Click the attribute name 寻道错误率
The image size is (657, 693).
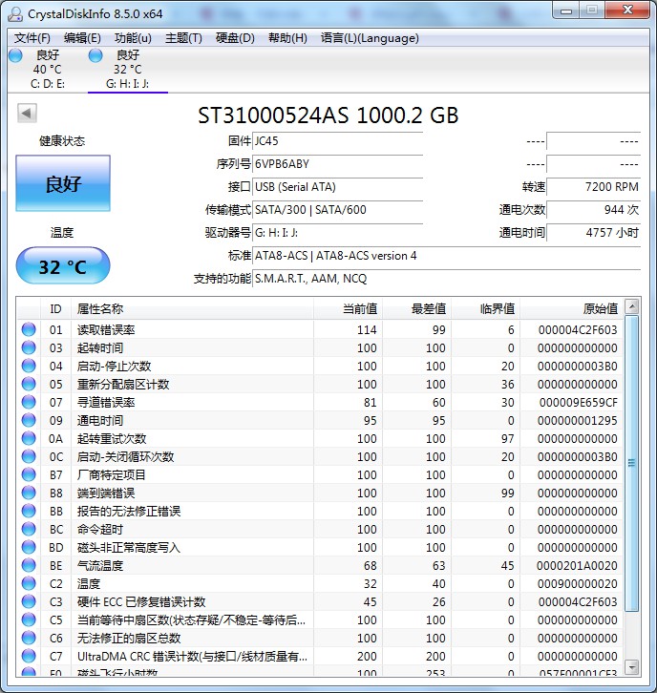[x=106, y=402]
